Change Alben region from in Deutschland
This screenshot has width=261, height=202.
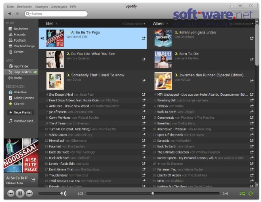(242, 24)
